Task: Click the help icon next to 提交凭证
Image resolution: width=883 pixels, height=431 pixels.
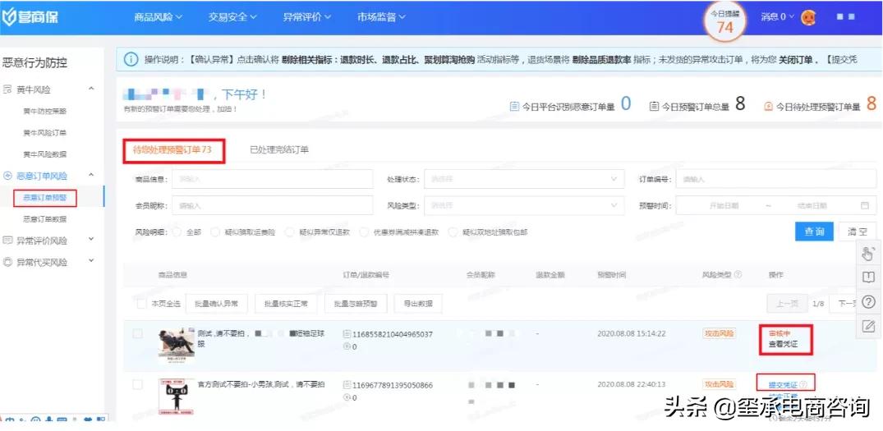Action: (803, 385)
